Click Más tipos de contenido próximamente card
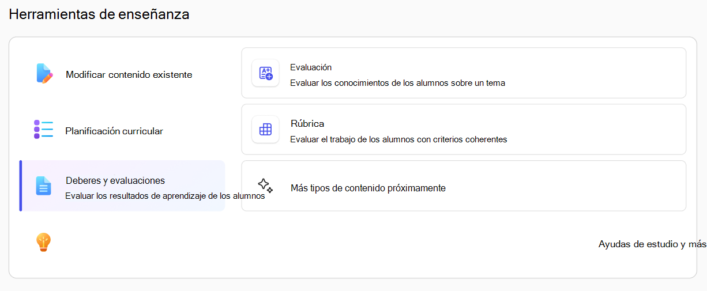This screenshot has width=707, height=291. click(x=464, y=186)
